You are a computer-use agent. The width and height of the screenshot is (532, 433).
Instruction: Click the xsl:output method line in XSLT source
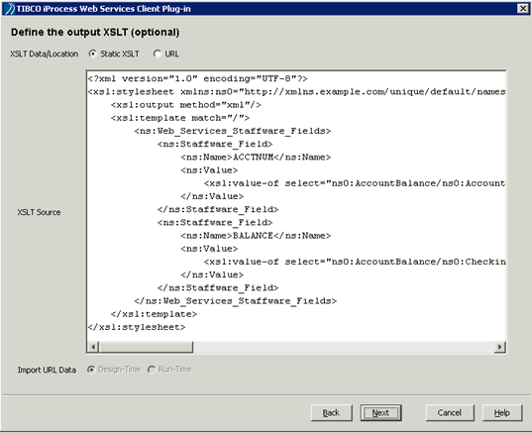click(186, 105)
